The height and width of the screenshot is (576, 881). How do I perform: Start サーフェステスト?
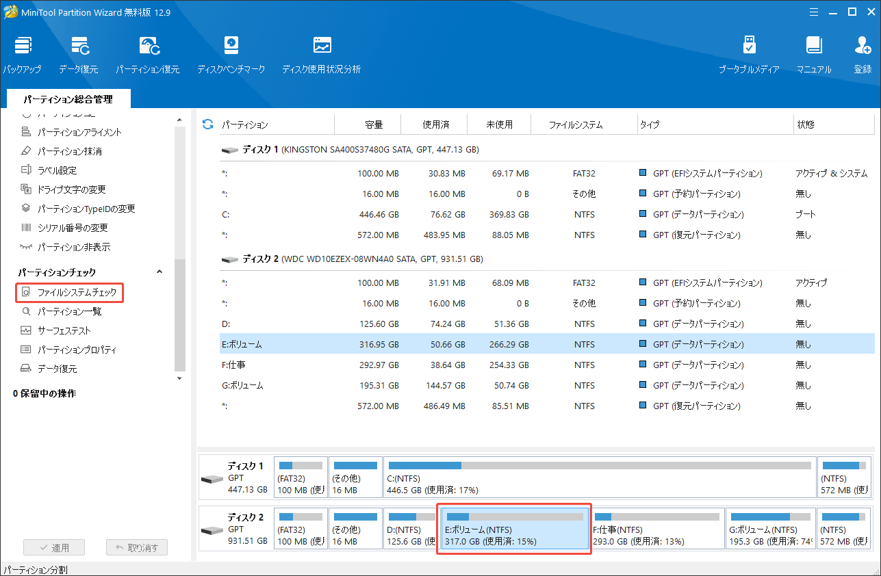click(55, 330)
